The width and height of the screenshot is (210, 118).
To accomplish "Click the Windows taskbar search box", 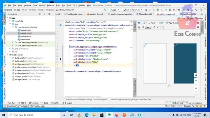I will pyautogui.click(x=34, y=115).
